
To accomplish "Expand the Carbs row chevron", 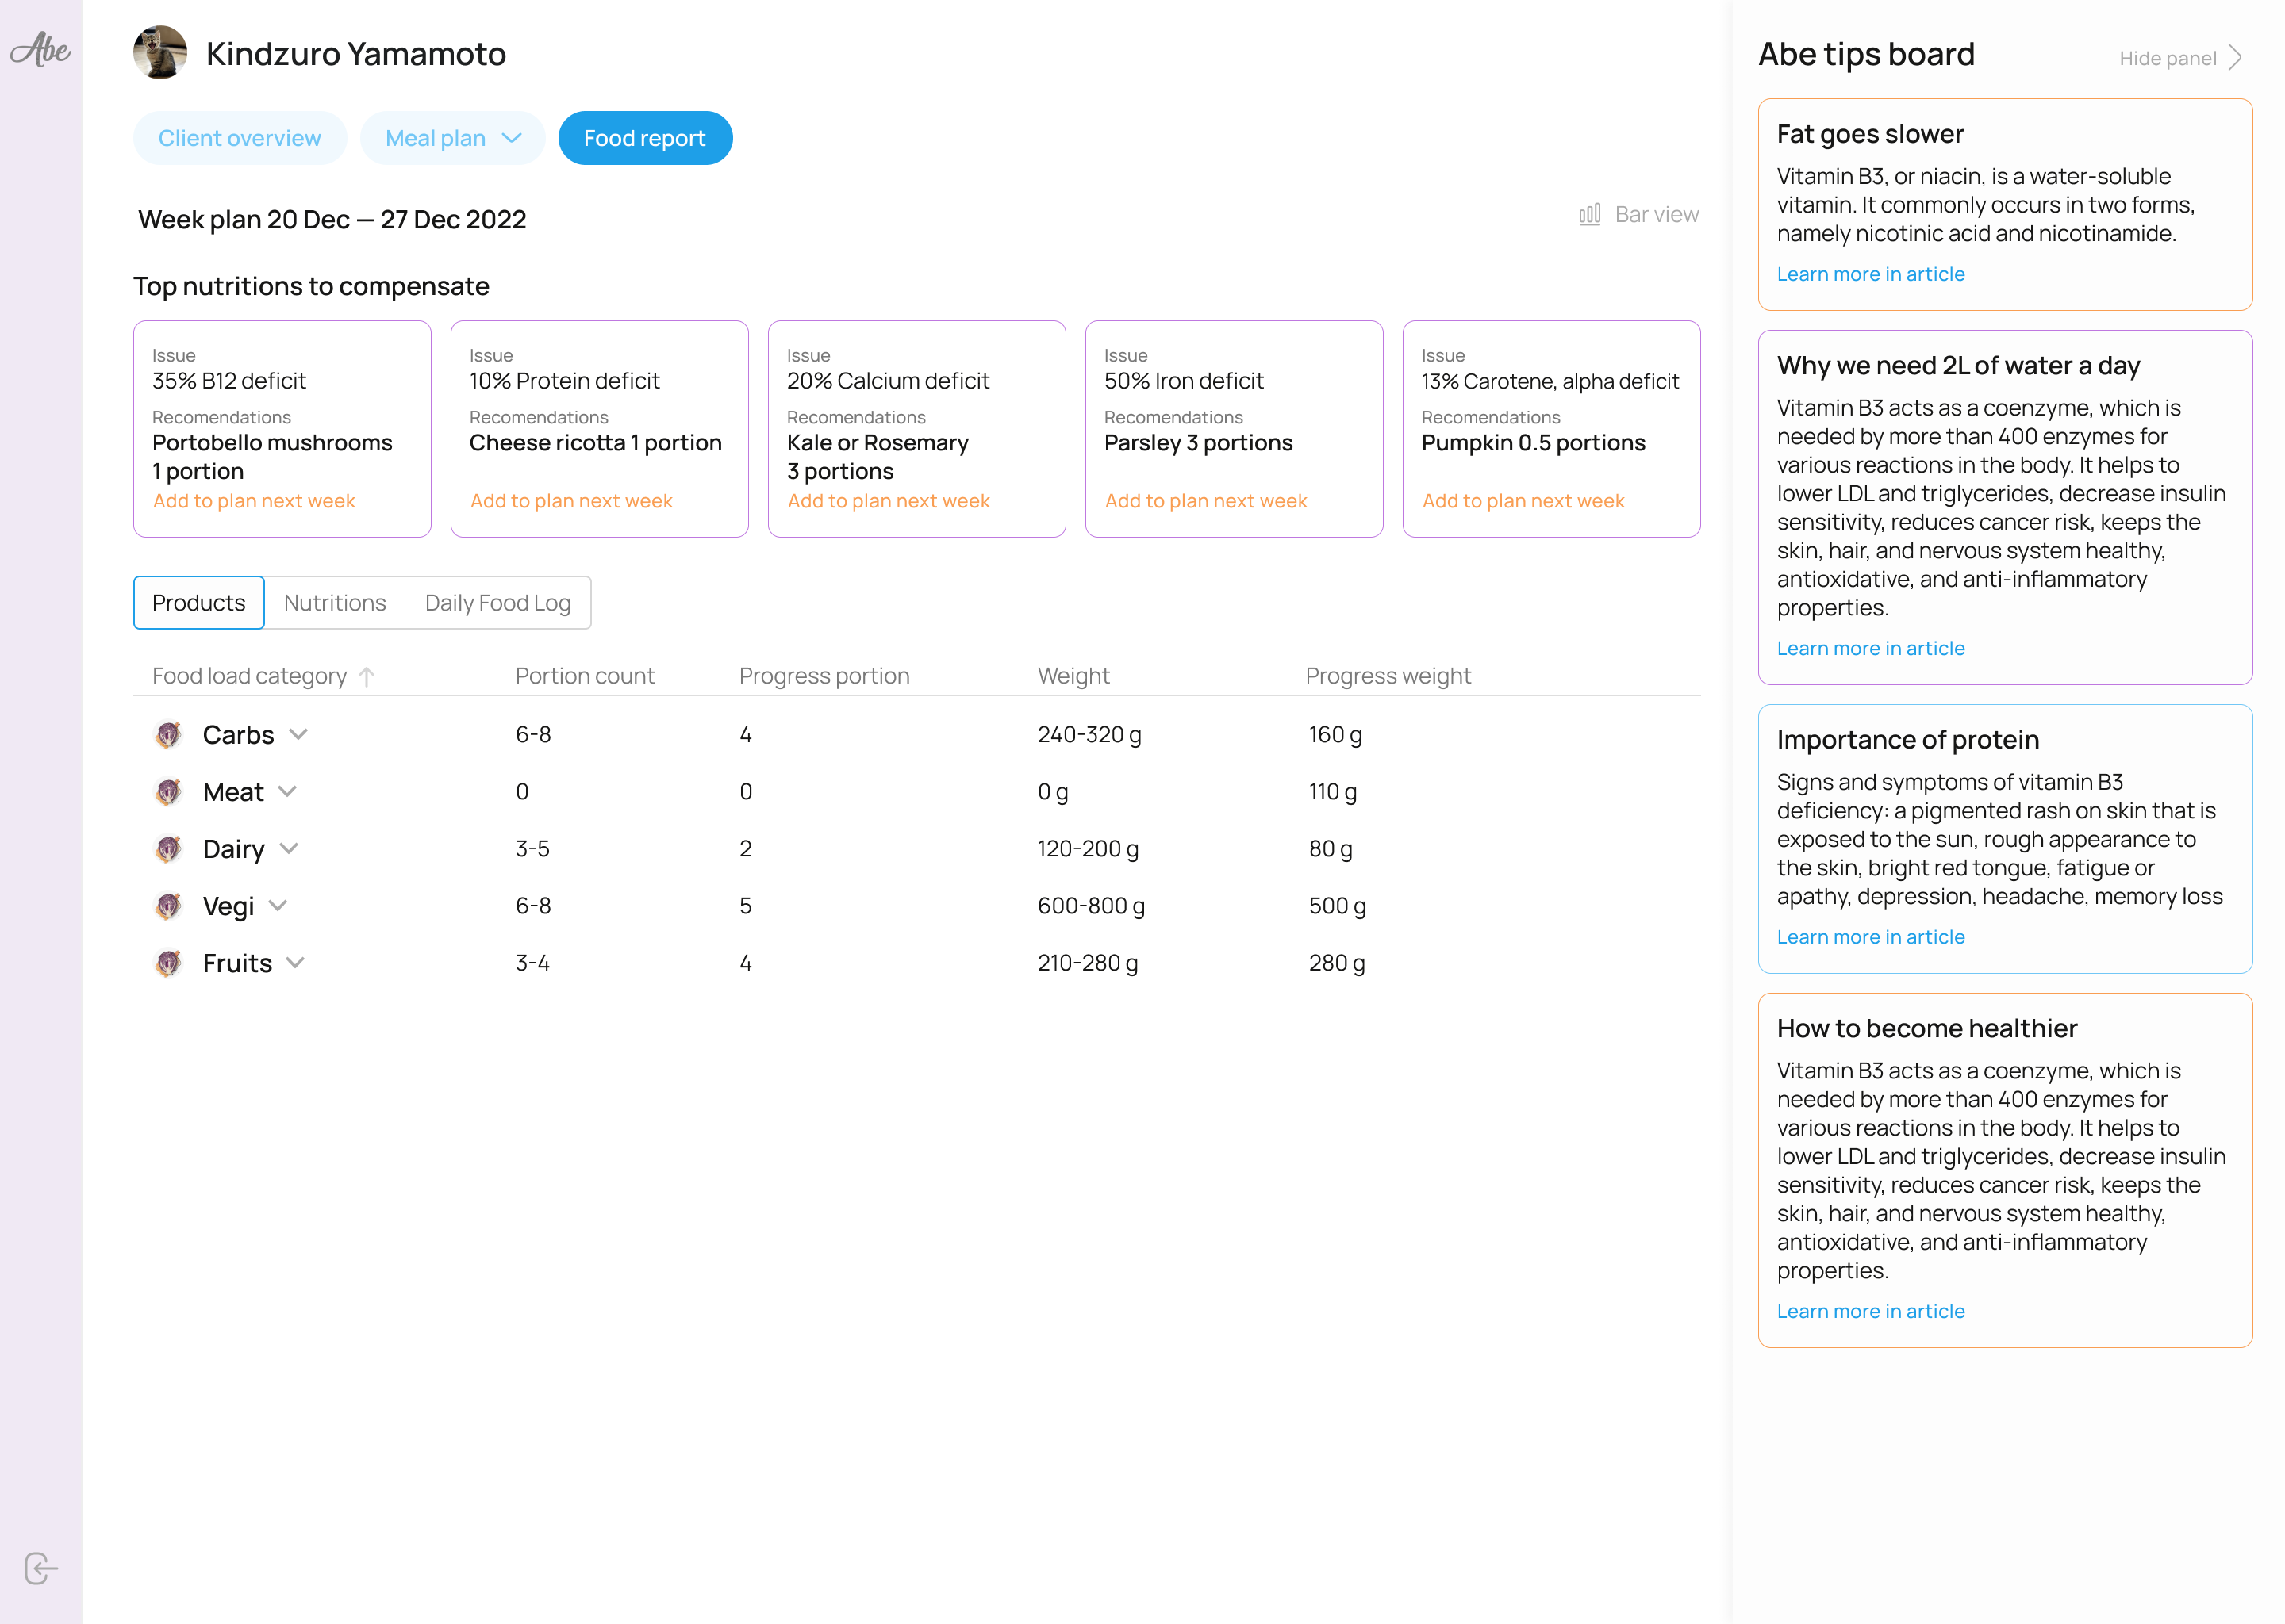I will click(298, 735).
